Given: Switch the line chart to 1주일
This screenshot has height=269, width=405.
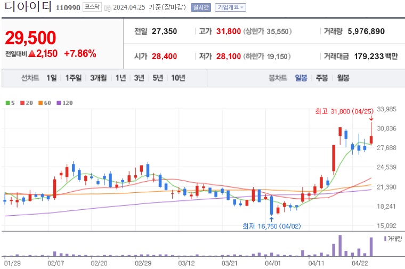Looking at the screenshot, I should [x=74, y=78].
